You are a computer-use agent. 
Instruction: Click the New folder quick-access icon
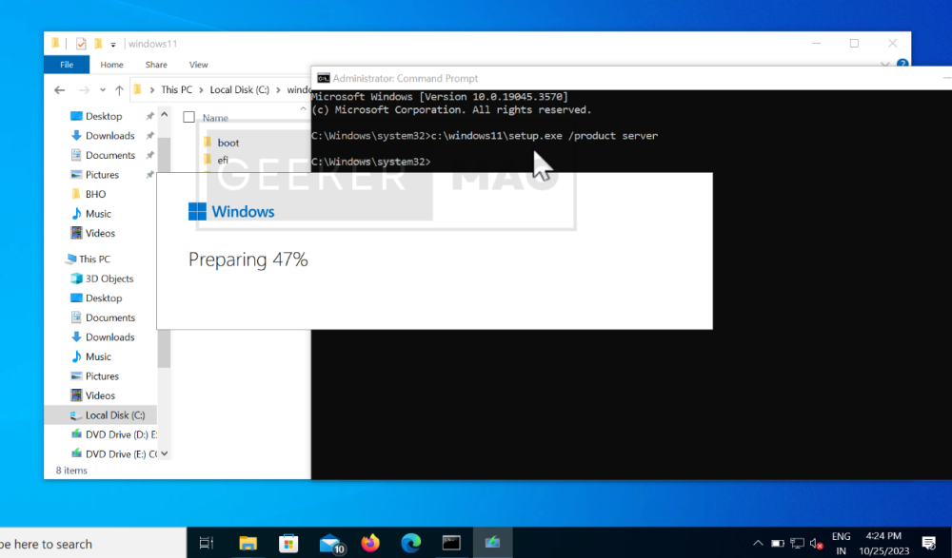98,44
